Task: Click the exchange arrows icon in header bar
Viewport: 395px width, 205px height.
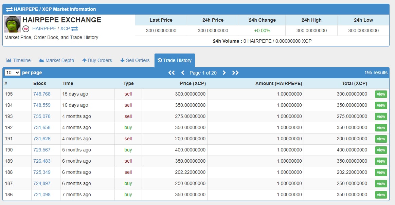Action: (9, 9)
